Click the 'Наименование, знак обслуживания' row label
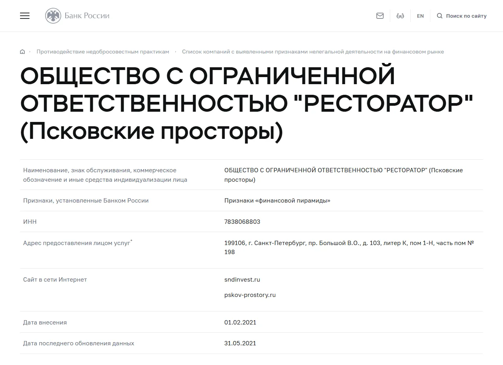 click(105, 175)
